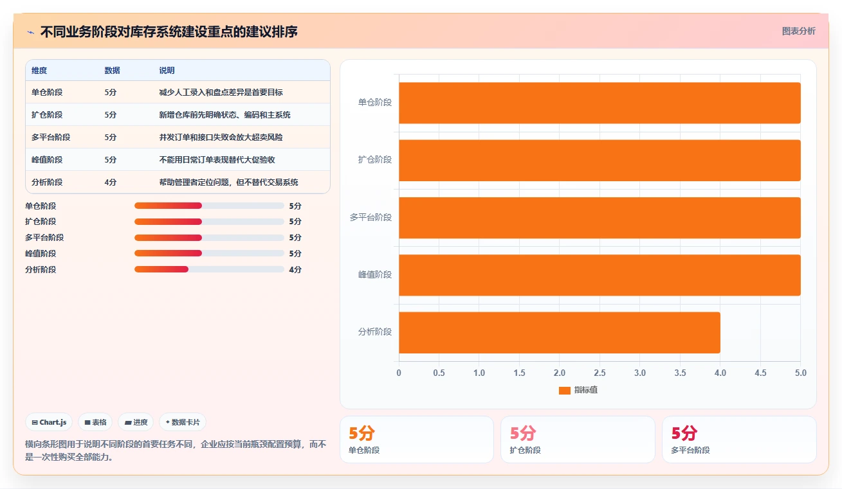Screen dimensions: 842x489
Task: Click the 分析阶段 bar in chart
Action: [560, 332]
